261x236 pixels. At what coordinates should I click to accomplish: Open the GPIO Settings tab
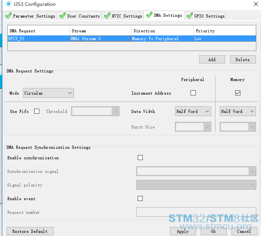point(205,16)
